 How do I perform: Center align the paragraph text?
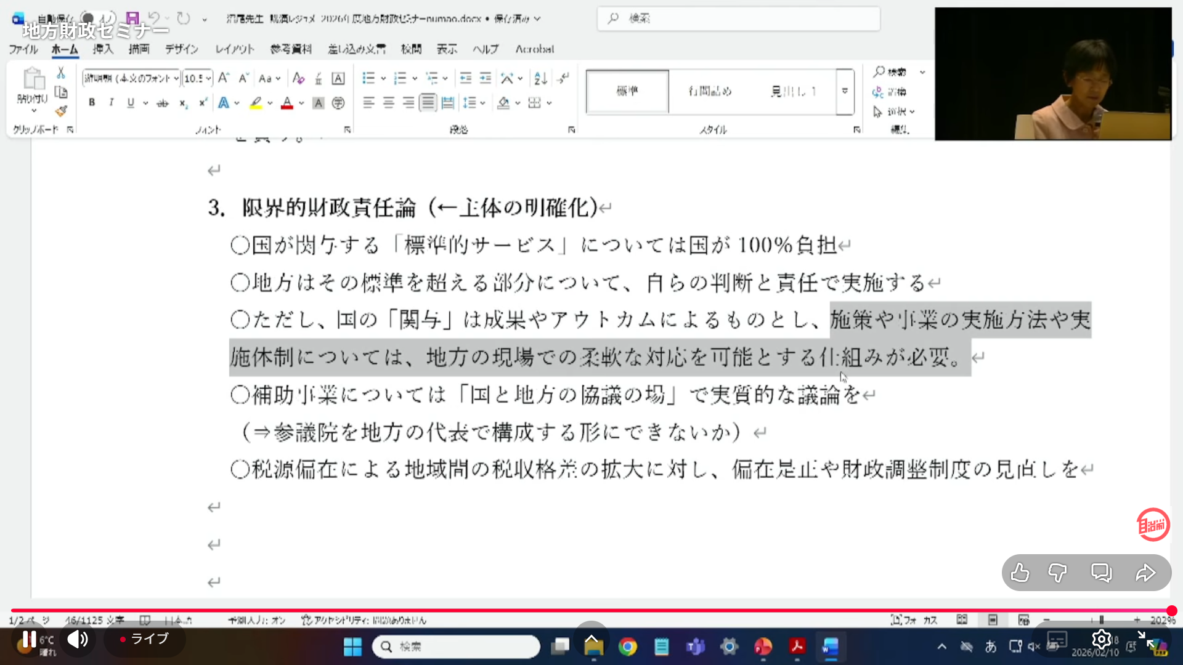pos(388,103)
